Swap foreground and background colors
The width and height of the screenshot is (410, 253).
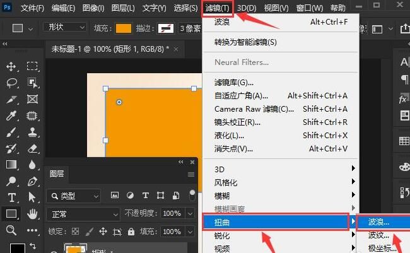click(33, 245)
